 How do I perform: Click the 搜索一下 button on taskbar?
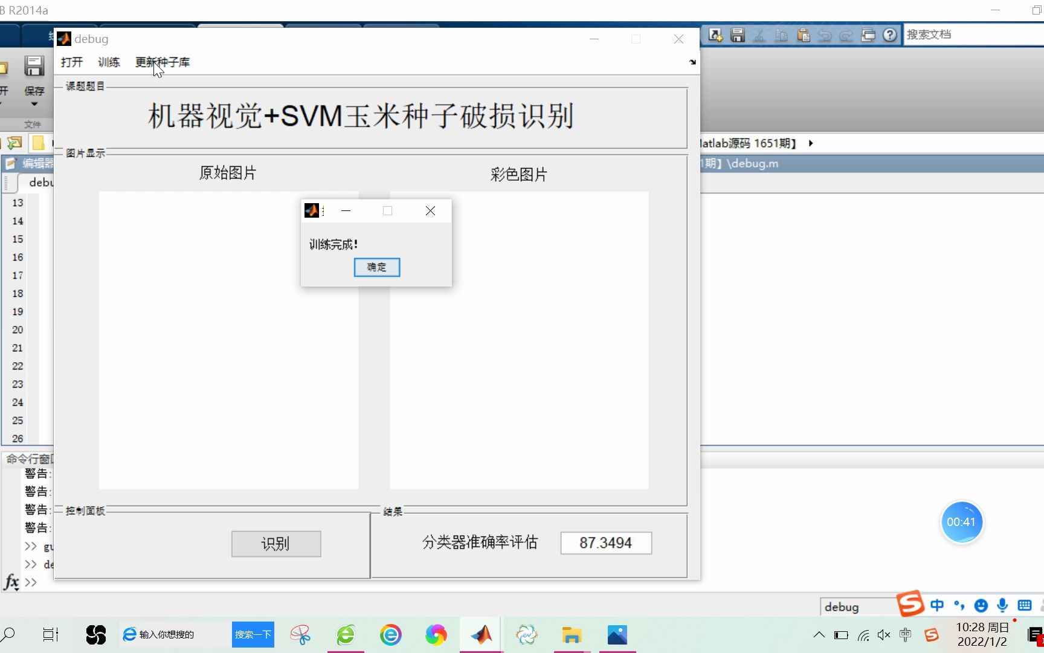pyautogui.click(x=253, y=634)
